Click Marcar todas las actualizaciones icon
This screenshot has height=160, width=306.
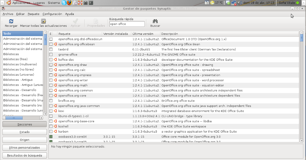click(43, 21)
